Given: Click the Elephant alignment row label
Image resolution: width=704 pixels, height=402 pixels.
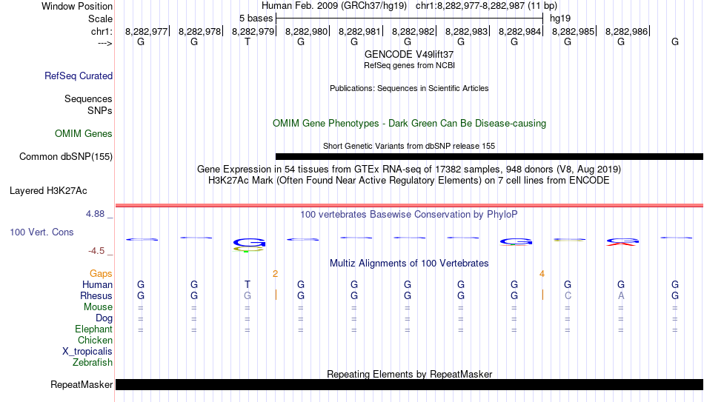Looking at the screenshot, I should click(x=93, y=329).
